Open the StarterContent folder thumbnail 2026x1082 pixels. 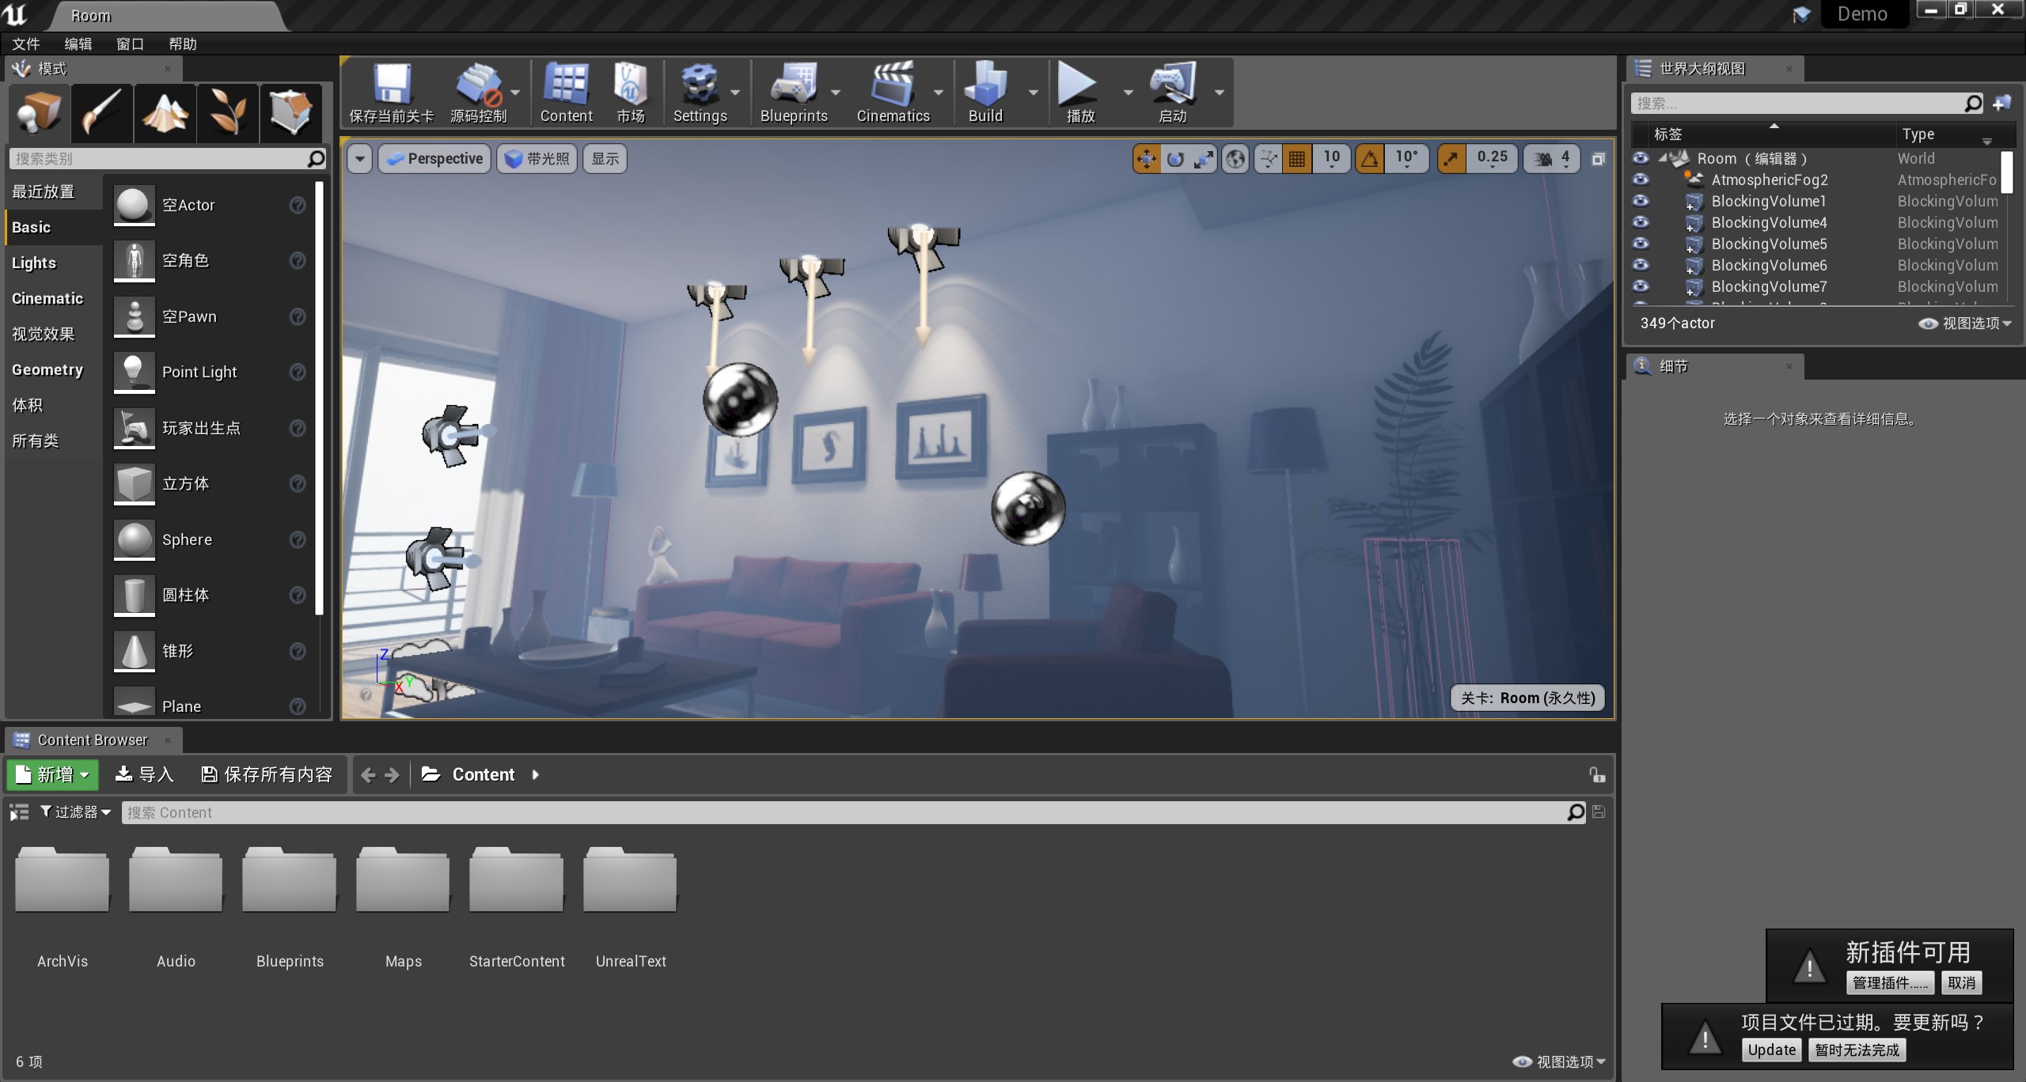517,881
